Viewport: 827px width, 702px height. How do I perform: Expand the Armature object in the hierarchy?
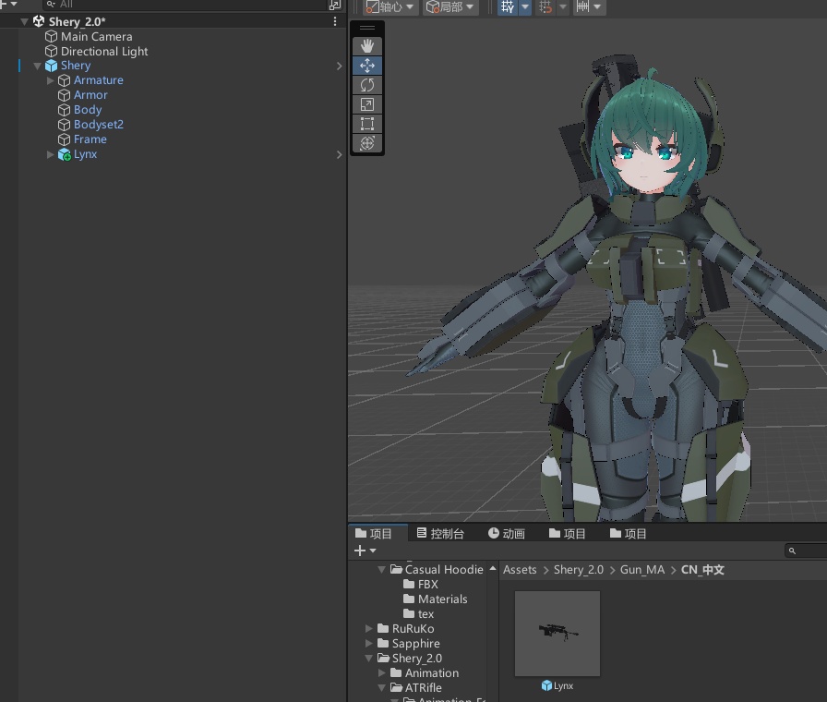tap(50, 80)
